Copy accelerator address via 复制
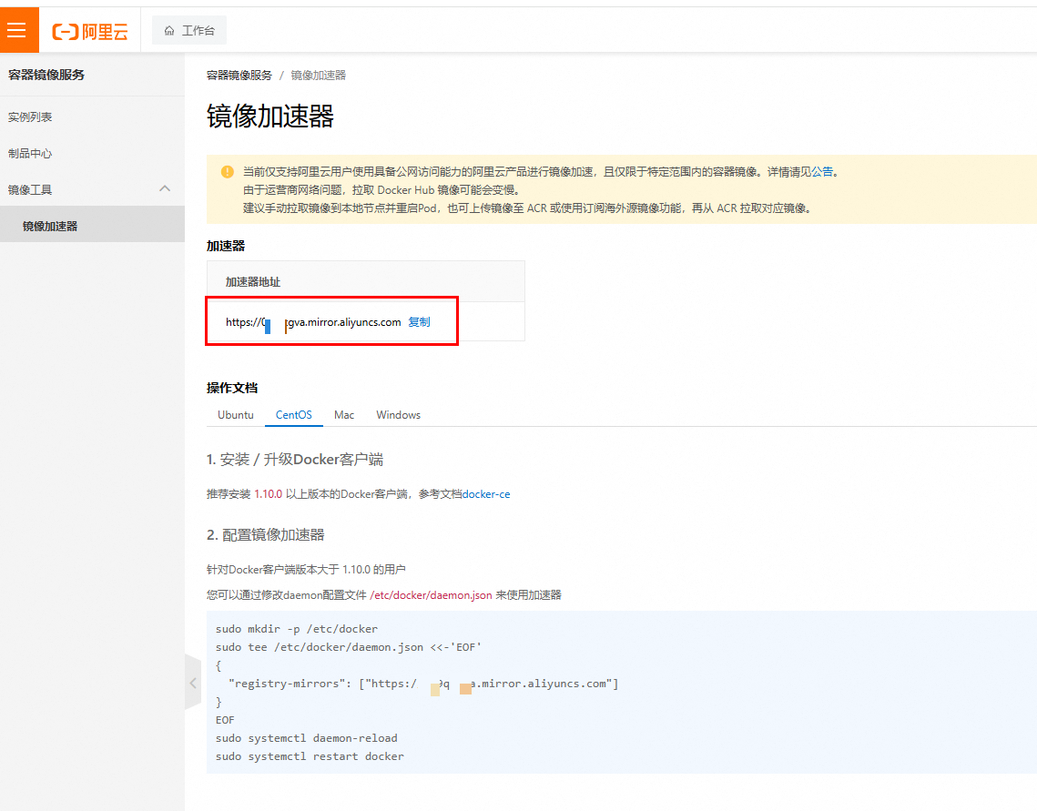 pos(420,322)
